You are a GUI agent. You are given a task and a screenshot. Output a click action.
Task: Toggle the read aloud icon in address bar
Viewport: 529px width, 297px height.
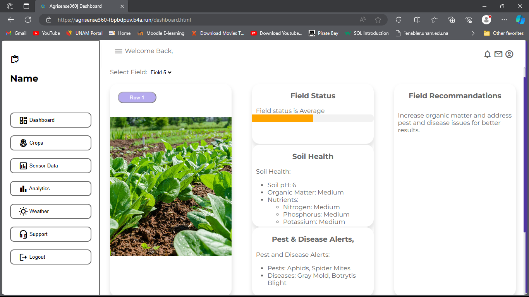pyautogui.click(x=362, y=20)
